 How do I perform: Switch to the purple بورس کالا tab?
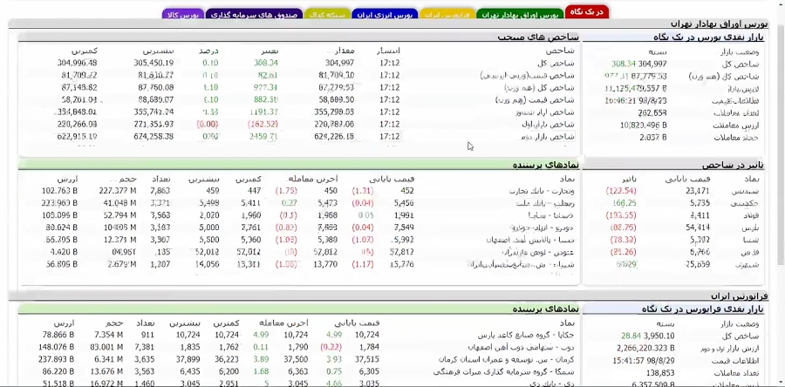click(183, 15)
